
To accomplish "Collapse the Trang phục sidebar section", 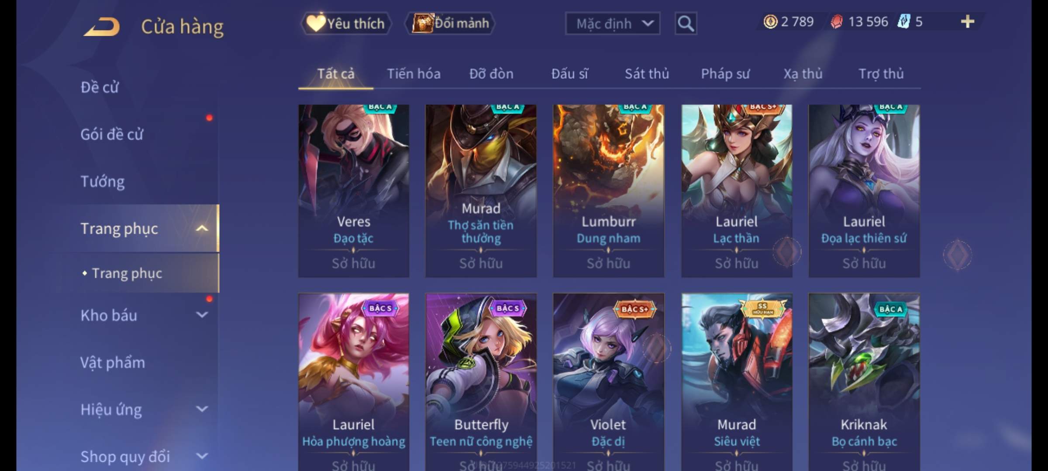I will point(201,228).
